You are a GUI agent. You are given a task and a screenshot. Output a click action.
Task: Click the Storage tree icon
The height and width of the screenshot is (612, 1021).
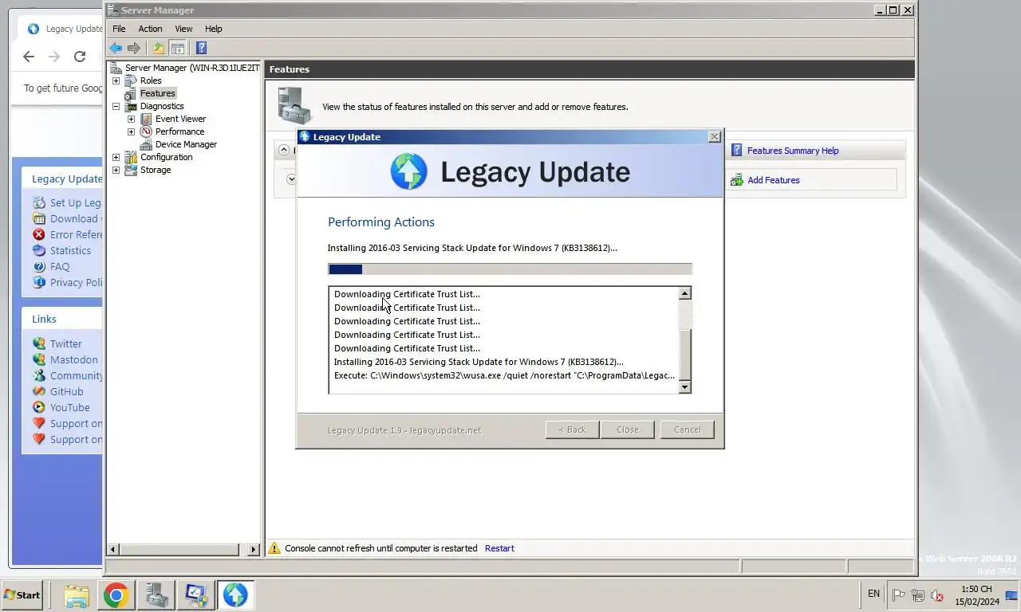coord(131,170)
